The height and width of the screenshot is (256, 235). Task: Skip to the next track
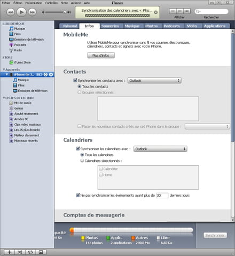pos(32,12)
